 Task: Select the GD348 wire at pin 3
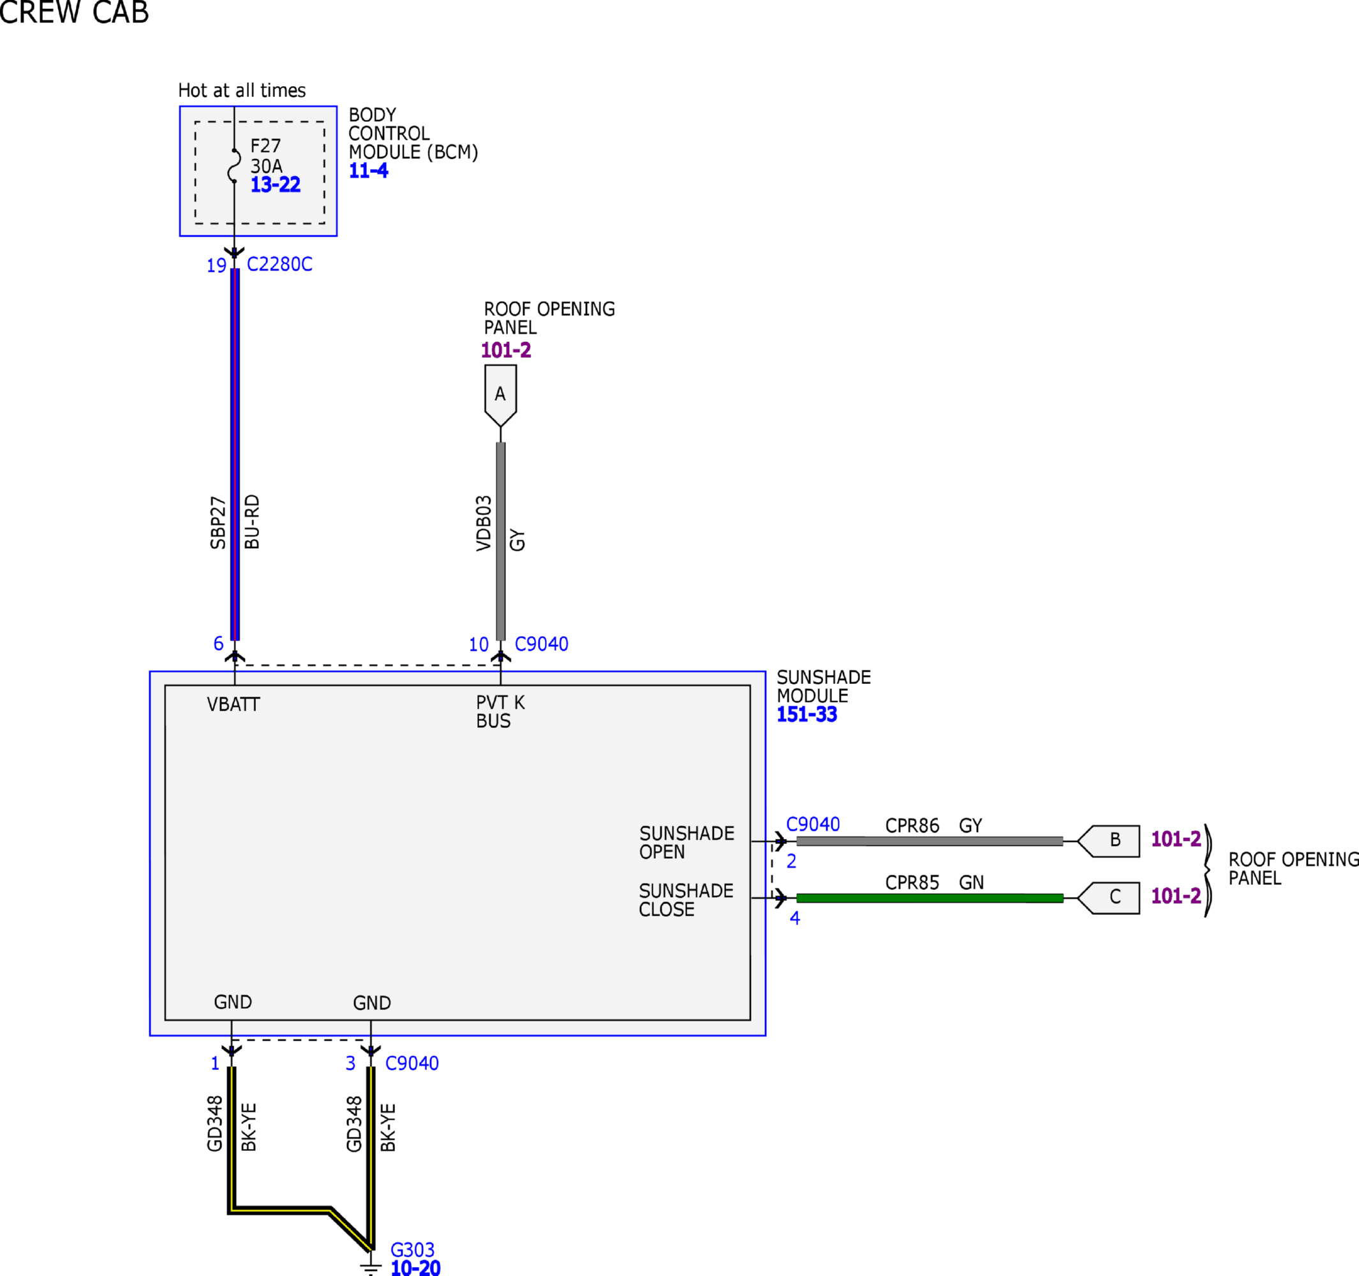click(371, 1158)
